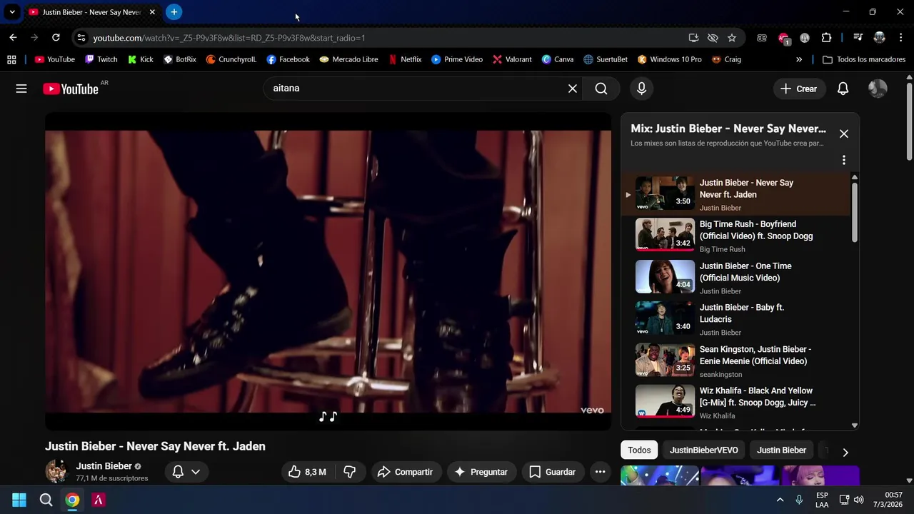Open more video actions ellipsis
This screenshot has height=514, width=914.
pyautogui.click(x=600, y=472)
